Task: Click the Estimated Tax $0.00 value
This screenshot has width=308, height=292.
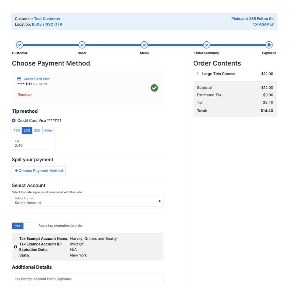Action: pyautogui.click(x=268, y=95)
